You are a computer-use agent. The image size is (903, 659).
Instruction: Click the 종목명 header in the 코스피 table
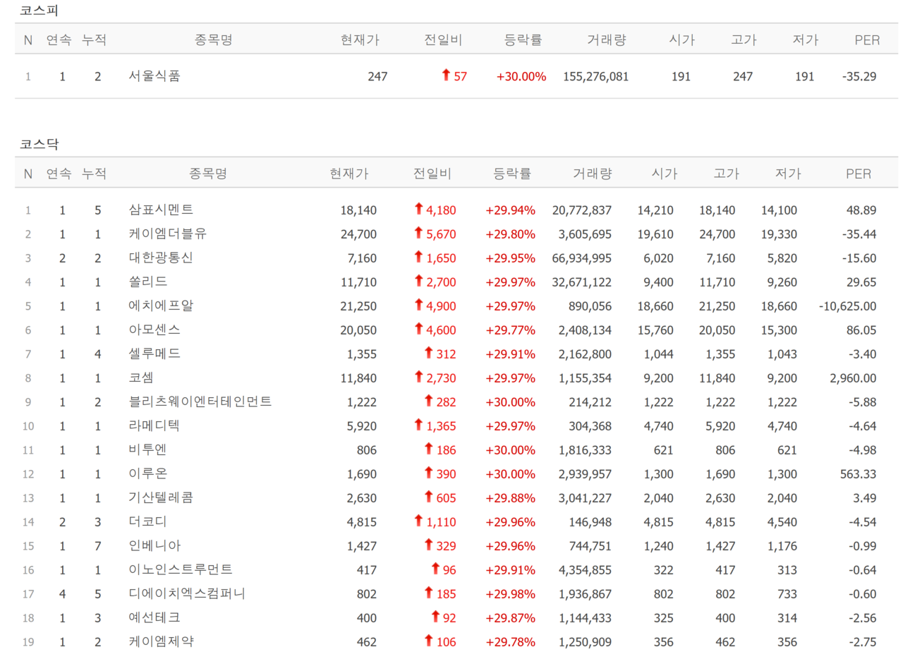pyautogui.click(x=213, y=40)
